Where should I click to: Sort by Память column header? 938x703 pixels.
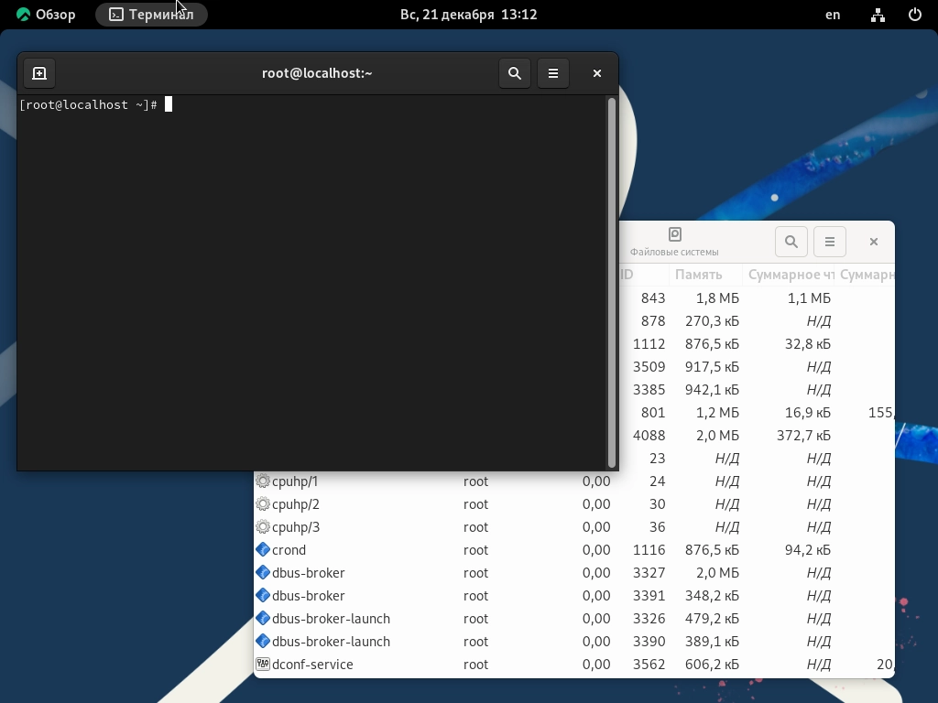pos(705,275)
